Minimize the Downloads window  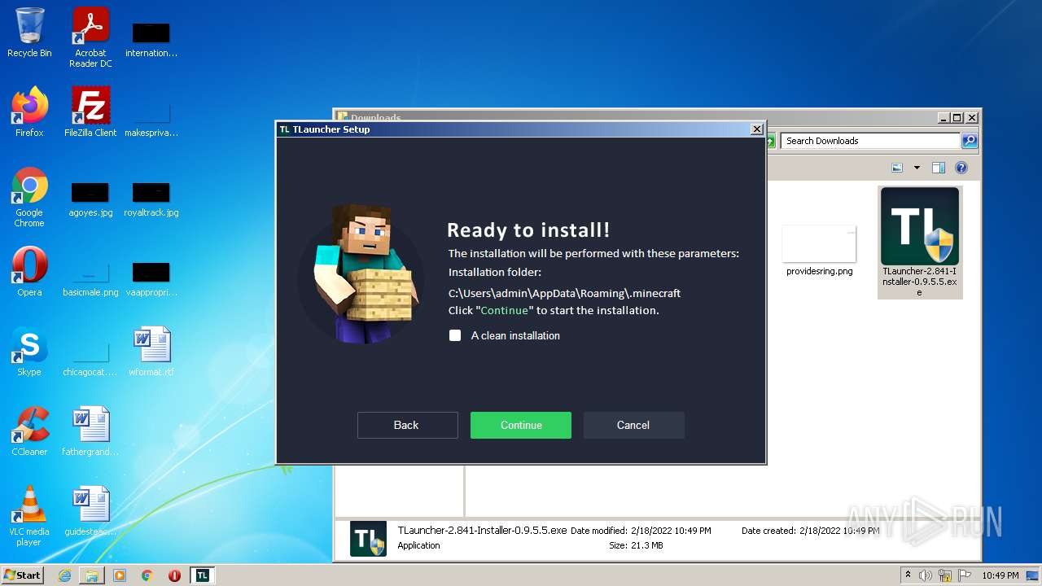(943, 118)
